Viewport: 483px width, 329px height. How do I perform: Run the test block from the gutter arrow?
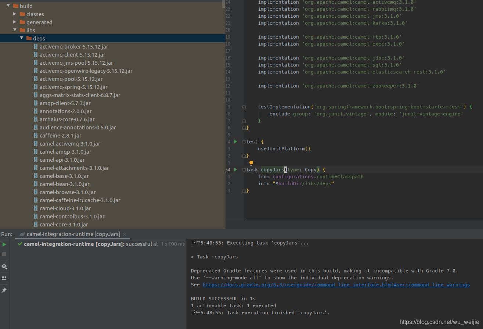click(x=235, y=142)
